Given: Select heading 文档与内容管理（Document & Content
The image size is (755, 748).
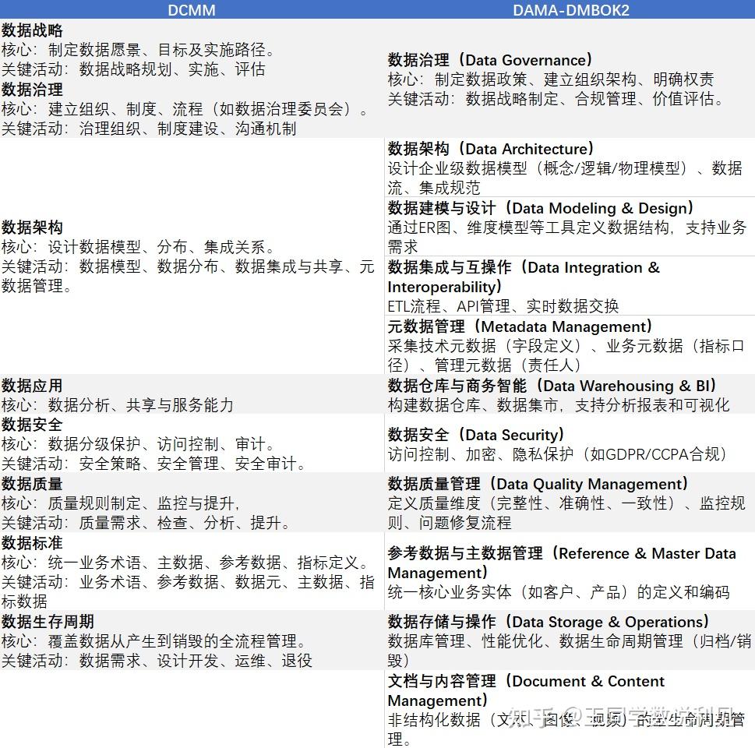Looking at the screenshot, I should coord(526,681).
